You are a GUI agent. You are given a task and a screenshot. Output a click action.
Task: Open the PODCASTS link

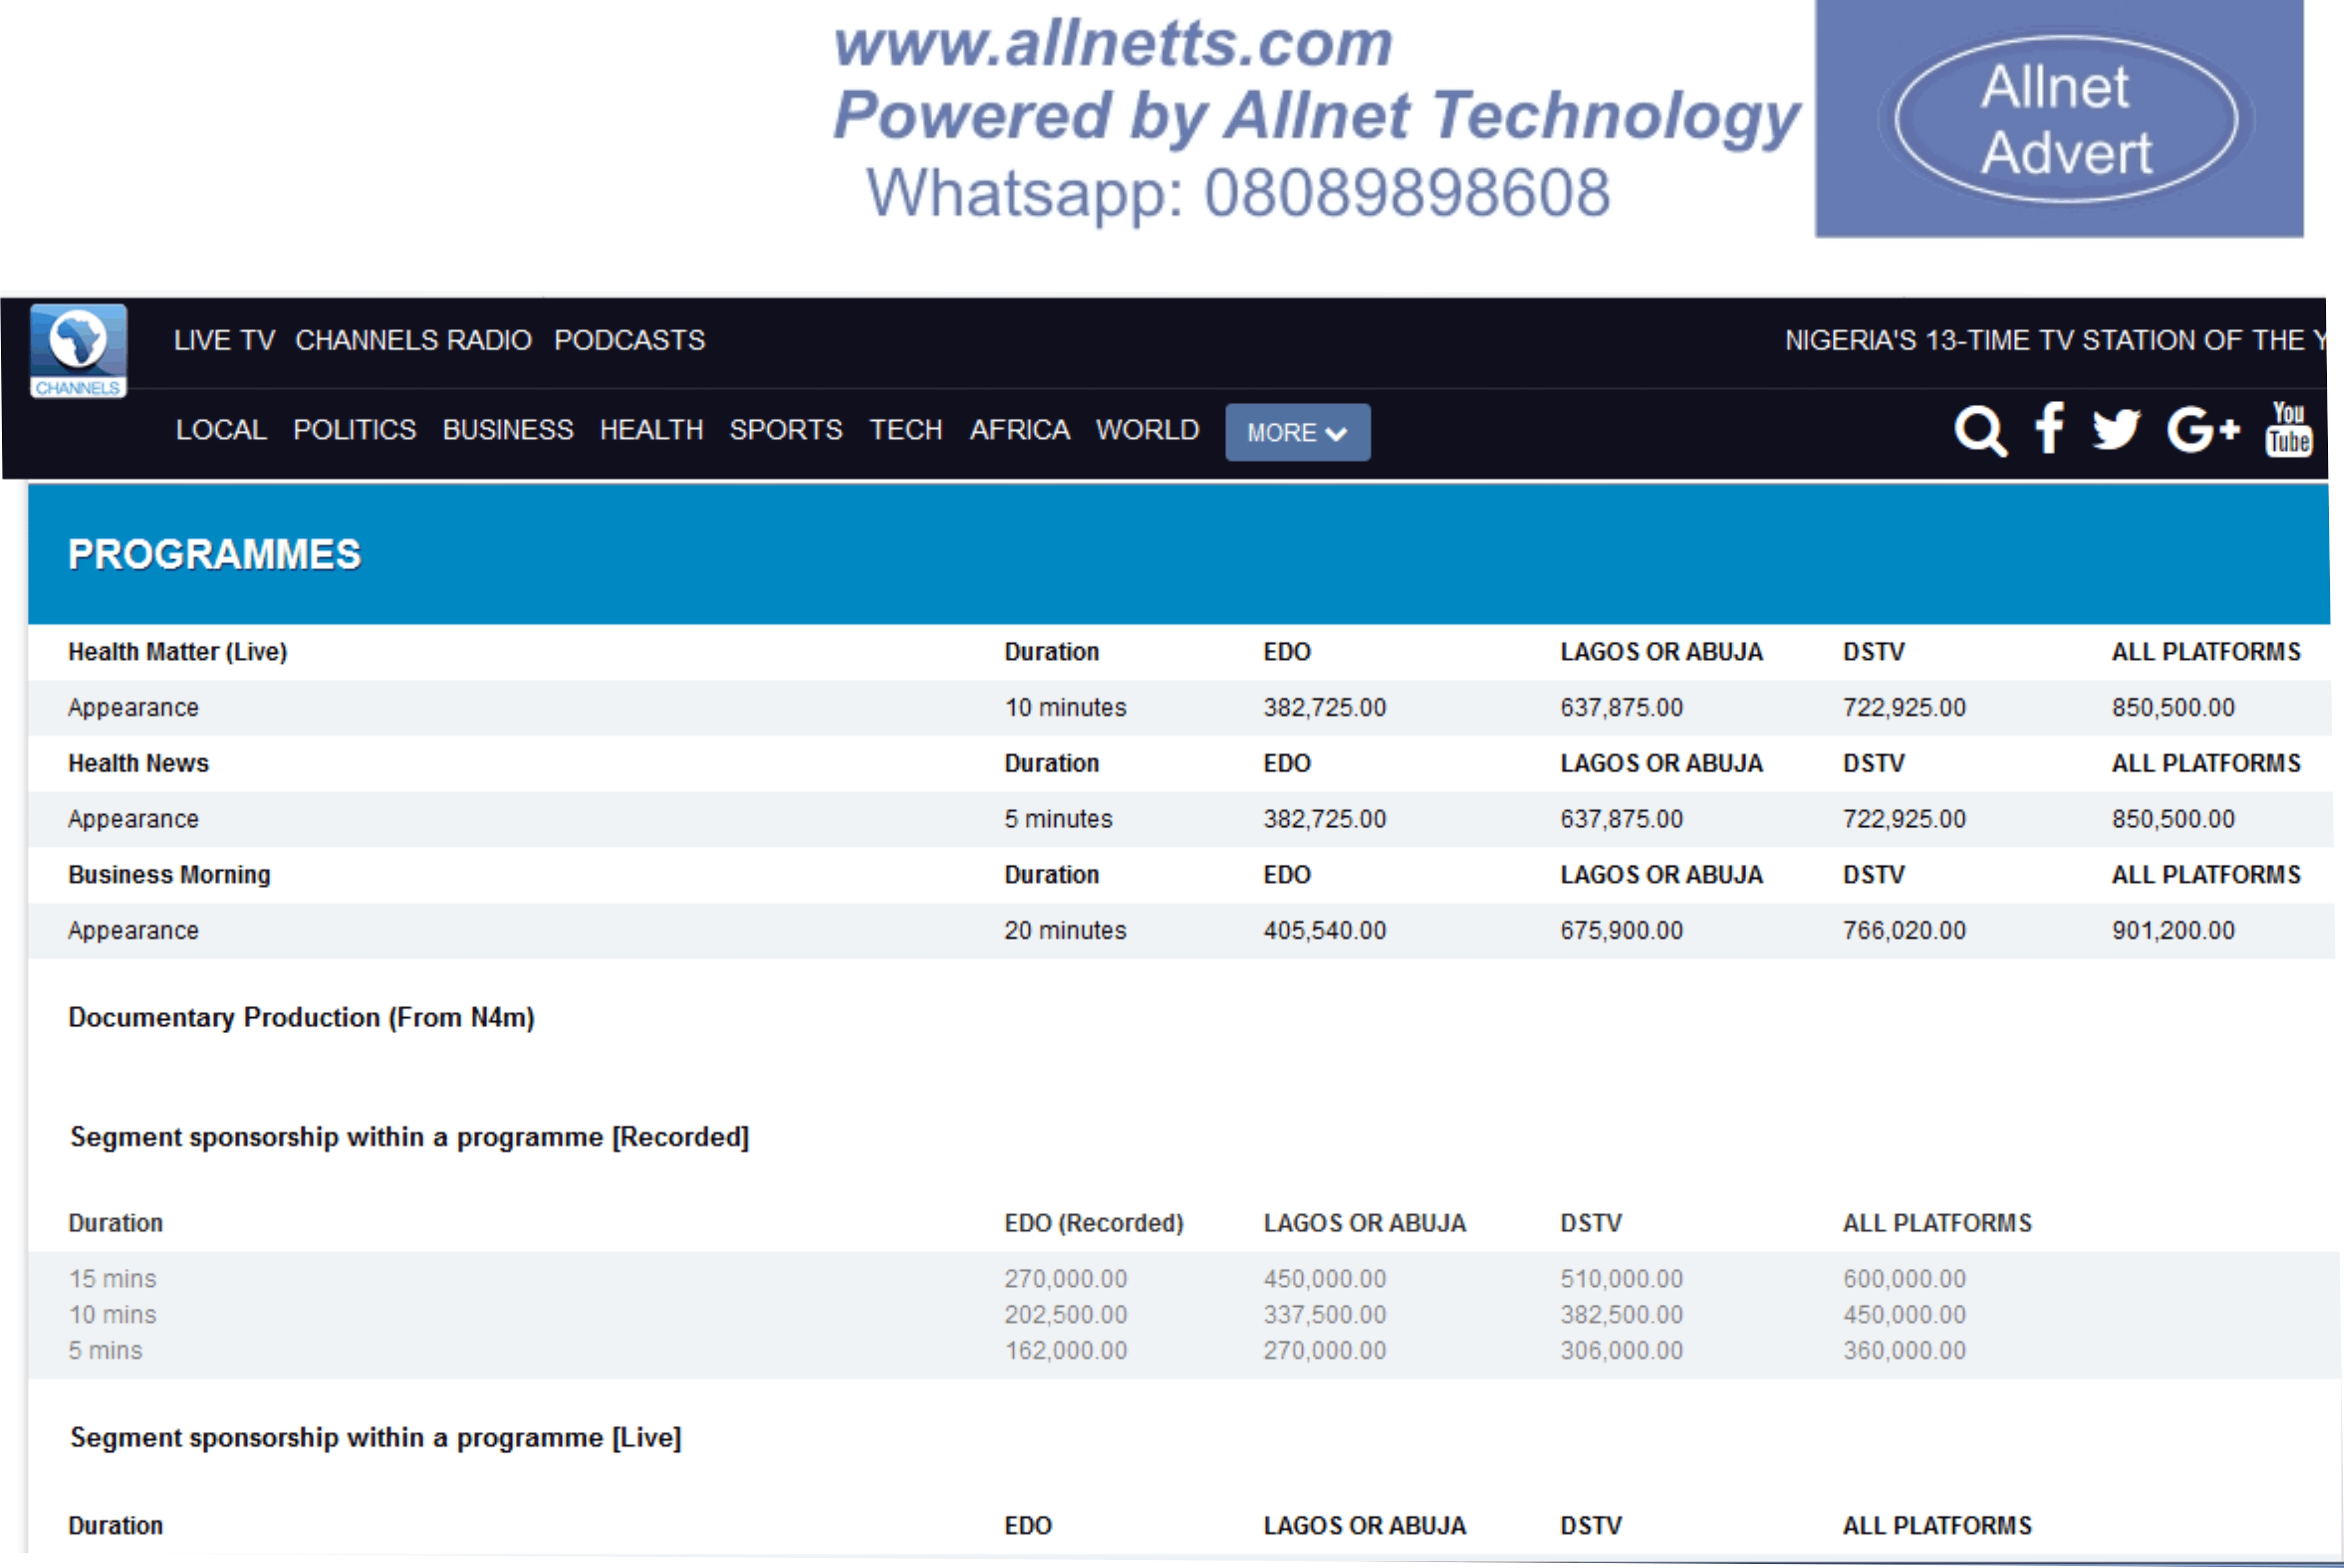(x=629, y=340)
